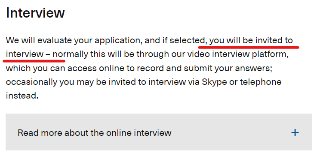Click the blue plus icon
This screenshot has height=156, width=320.
[295, 133]
